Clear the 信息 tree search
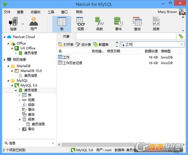Screen dimensions: 188x155 tap(53, 143)
